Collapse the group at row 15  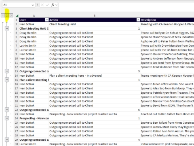coord(7,79)
